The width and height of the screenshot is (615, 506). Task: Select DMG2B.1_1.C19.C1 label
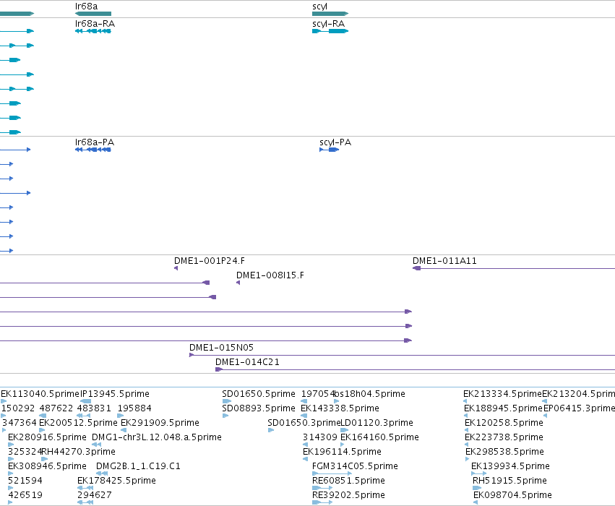138,466
